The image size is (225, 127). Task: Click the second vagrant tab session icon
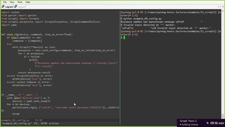16,7
